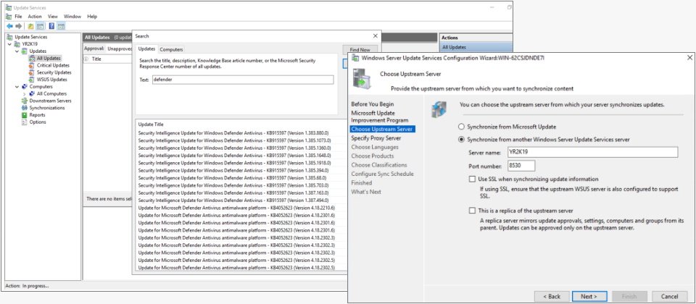
Task: Click the Port number field
Action: click(x=521, y=166)
